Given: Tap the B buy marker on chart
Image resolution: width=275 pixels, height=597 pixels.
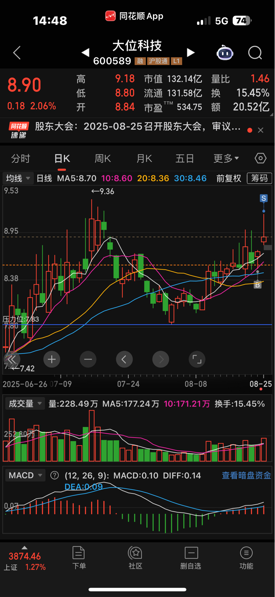Looking at the screenshot, I should tap(257, 285).
